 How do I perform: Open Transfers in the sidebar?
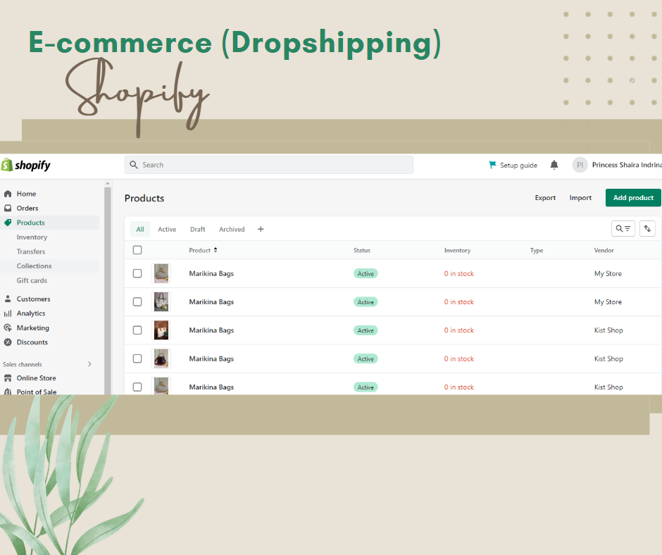[x=31, y=251]
